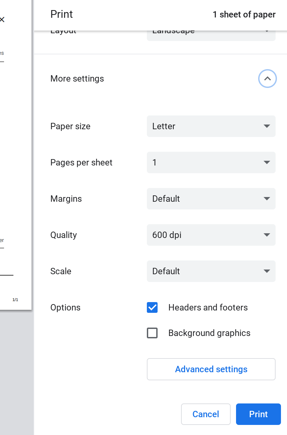Click the "1 sheet of paper" summary text
The height and width of the screenshot is (435, 287).
click(x=244, y=14)
